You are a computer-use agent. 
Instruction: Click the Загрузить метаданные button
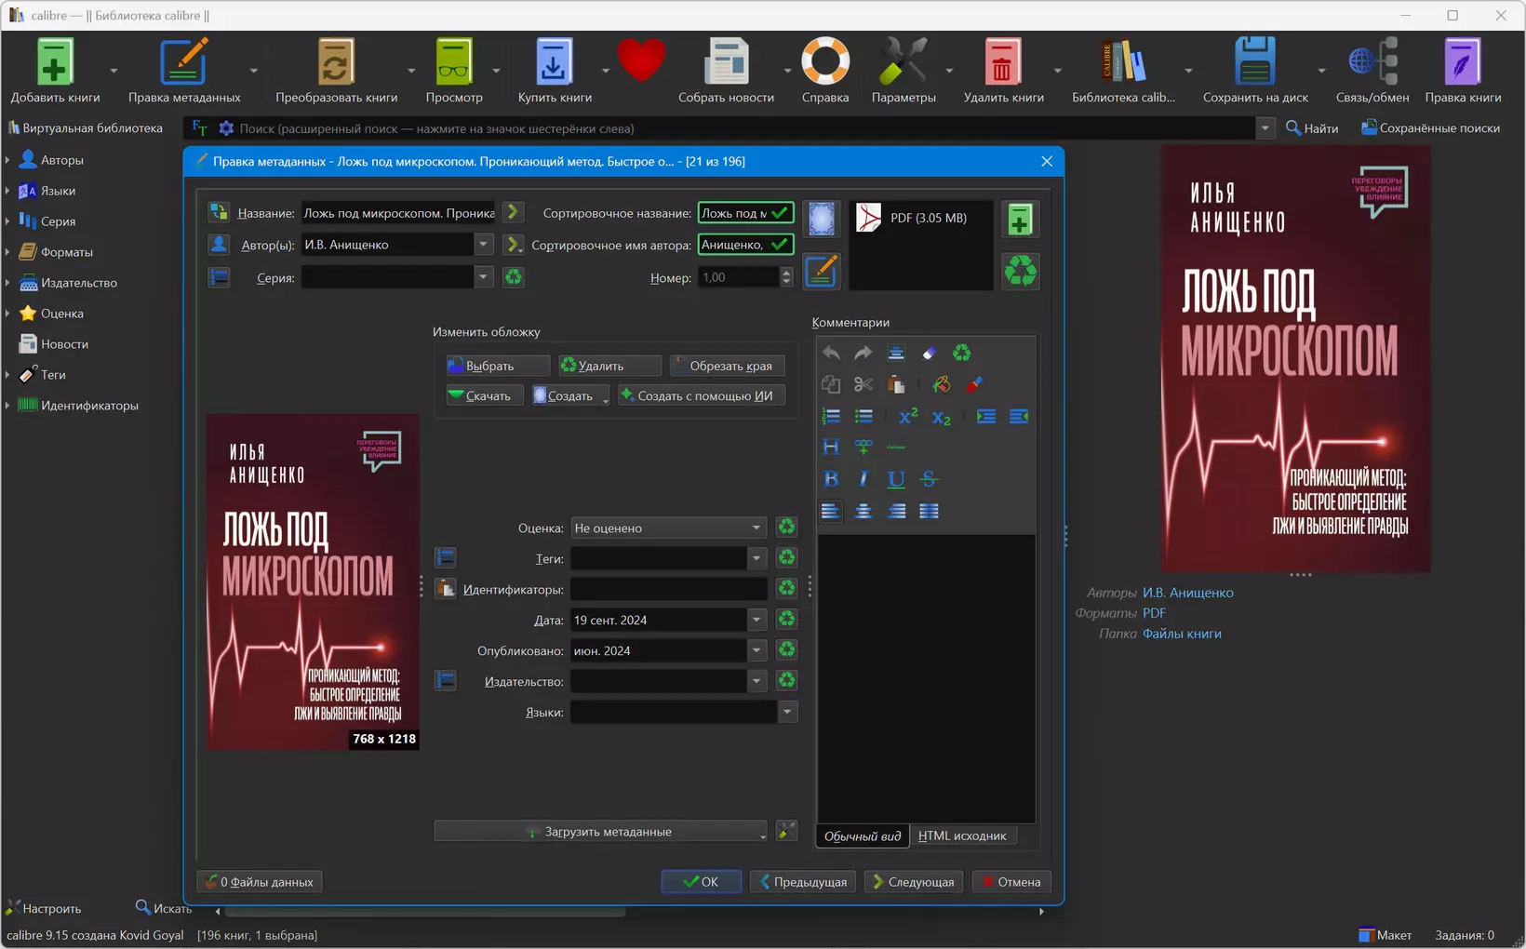pos(600,831)
